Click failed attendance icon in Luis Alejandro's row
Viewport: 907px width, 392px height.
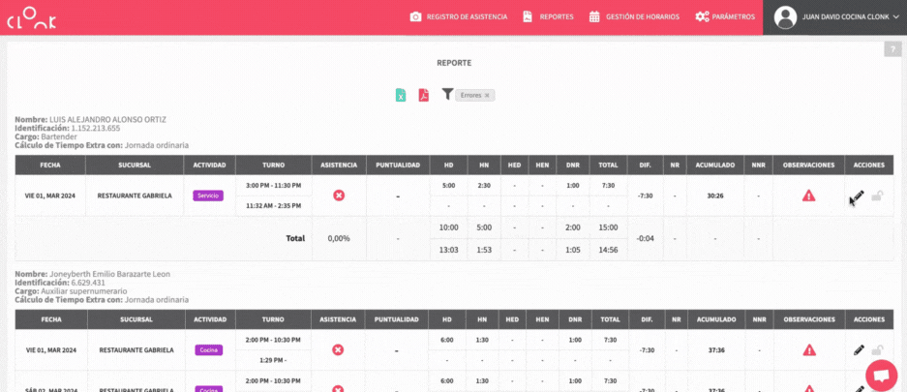tap(339, 196)
